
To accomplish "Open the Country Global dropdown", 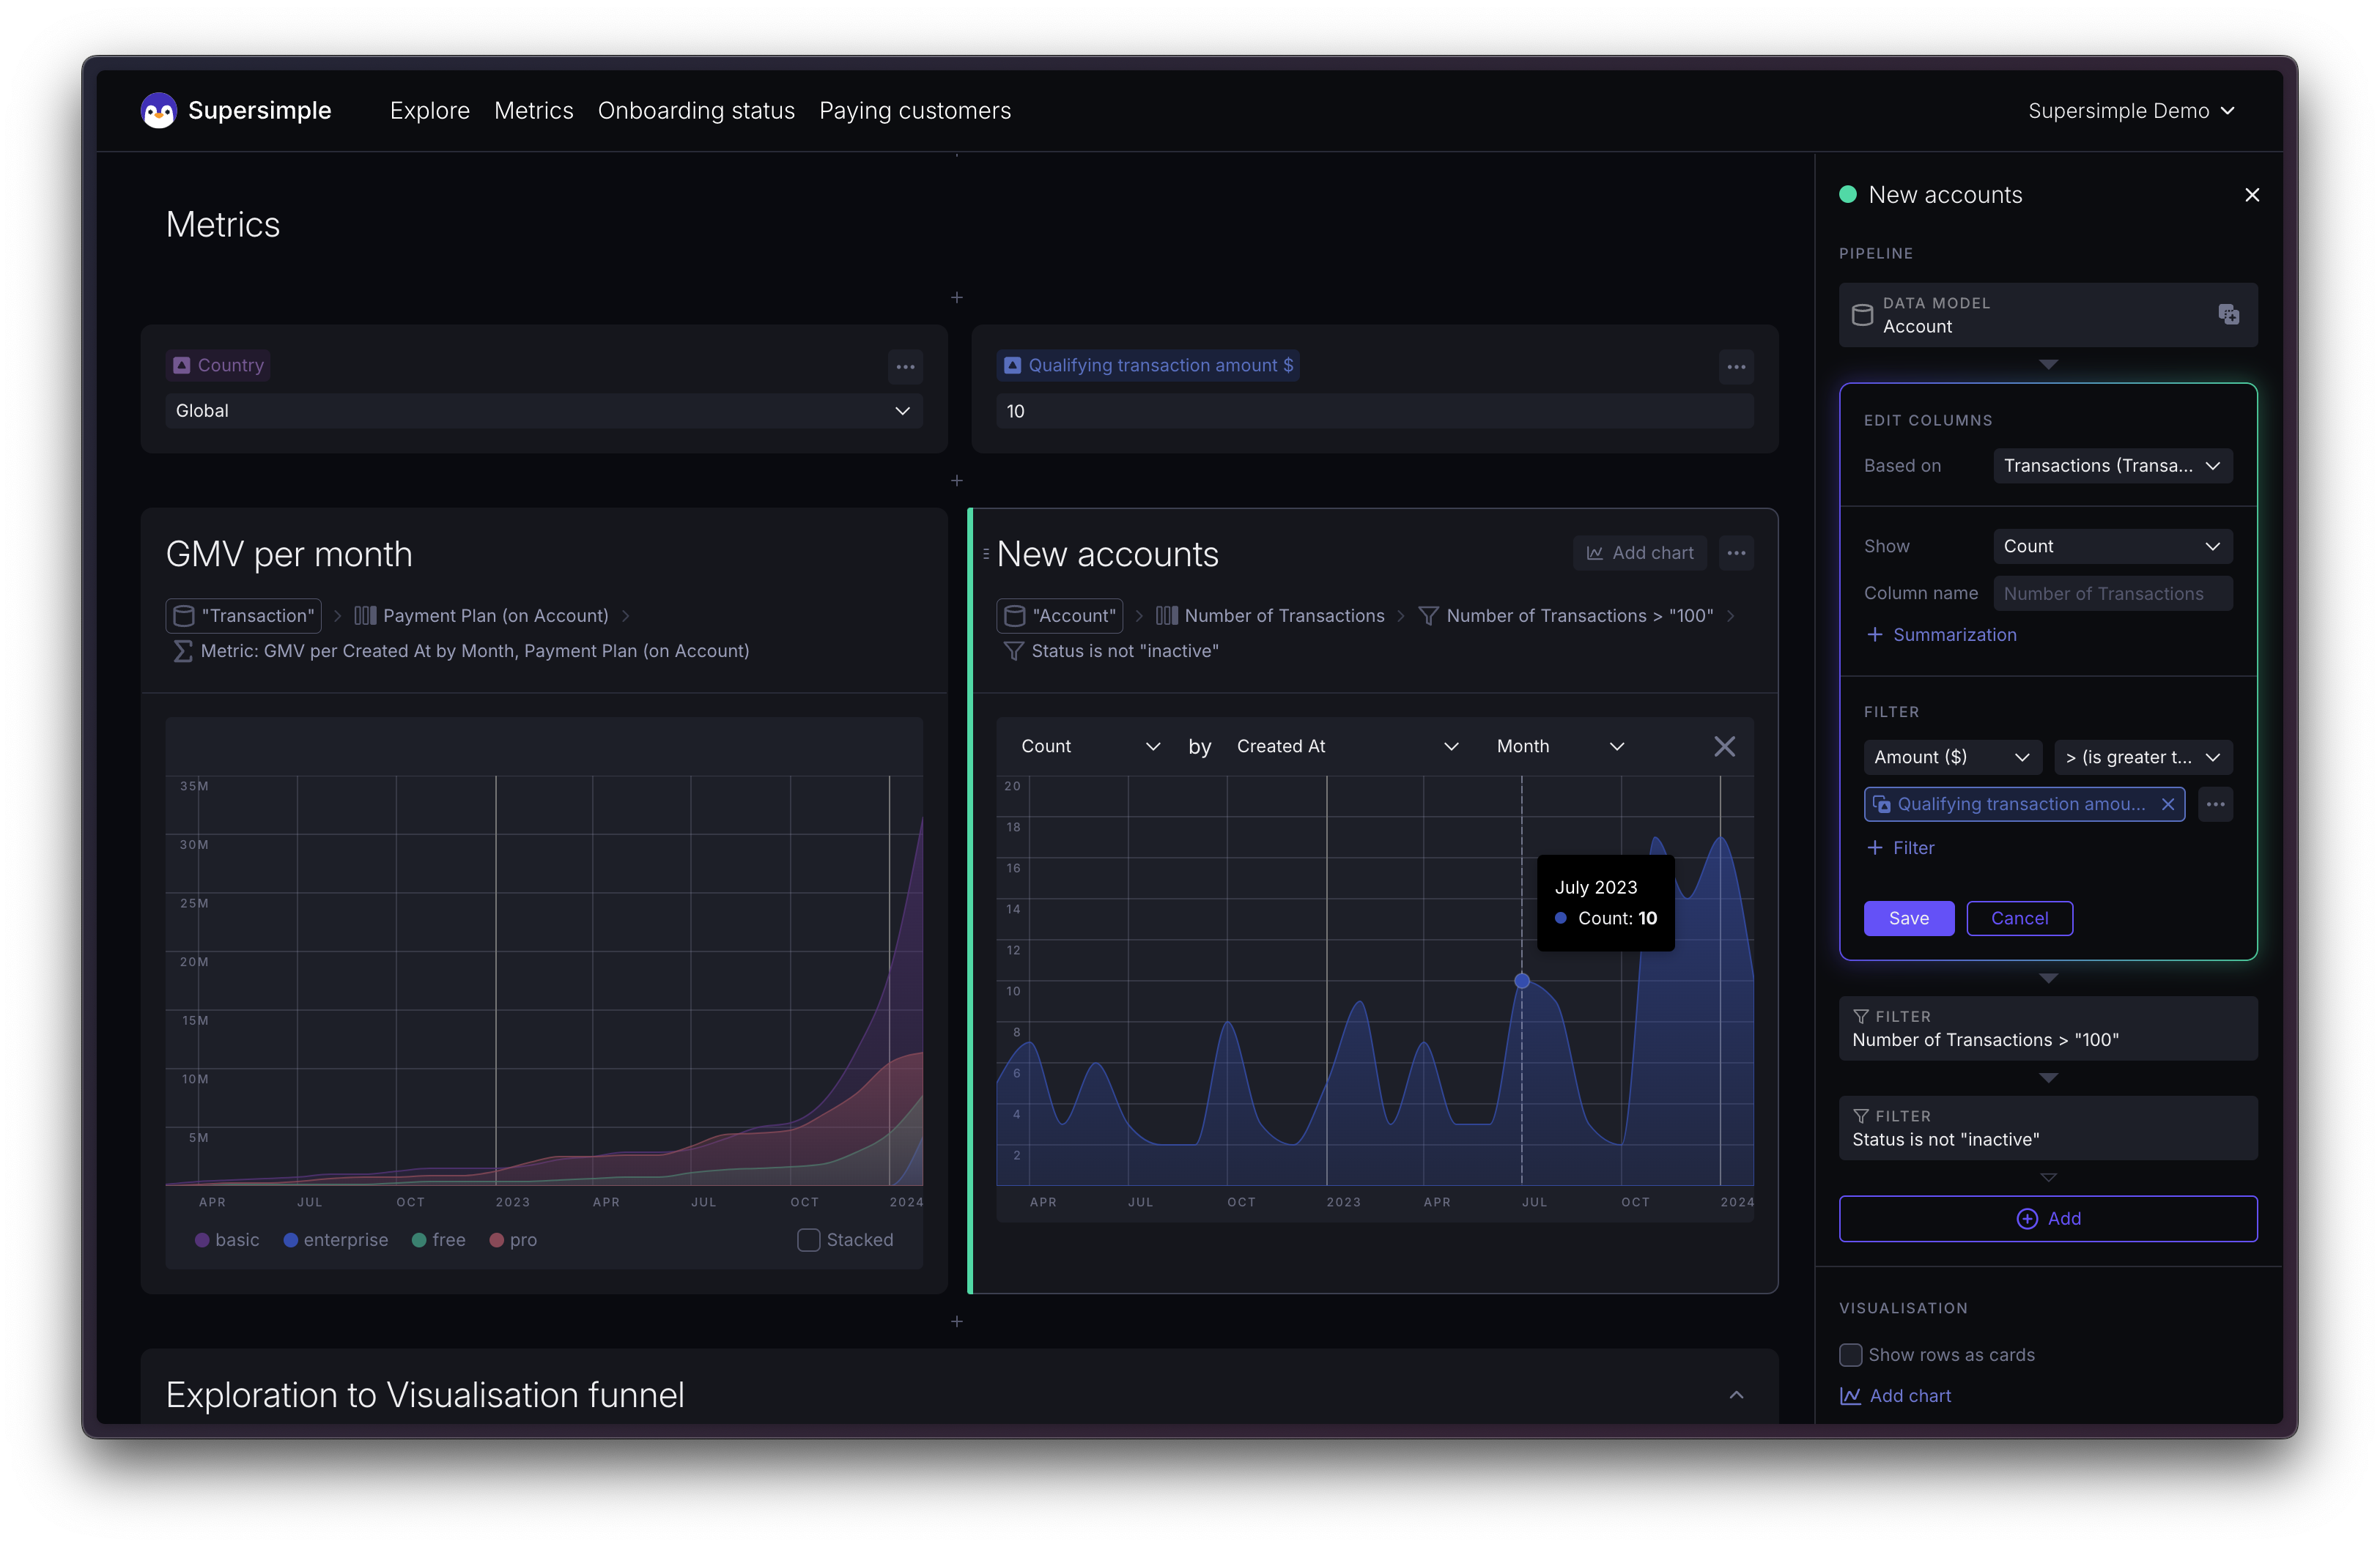I will tap(543, 411).
